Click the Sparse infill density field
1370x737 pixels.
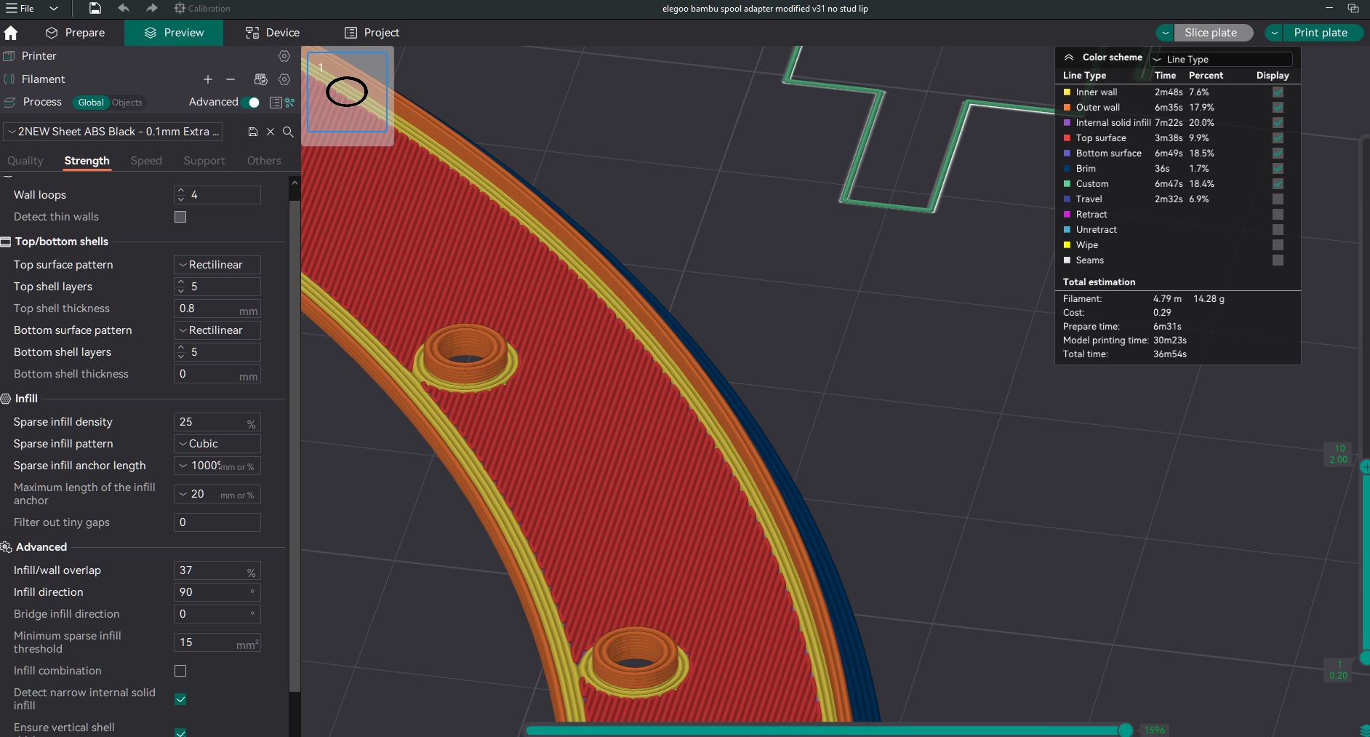tap(211, 422)
